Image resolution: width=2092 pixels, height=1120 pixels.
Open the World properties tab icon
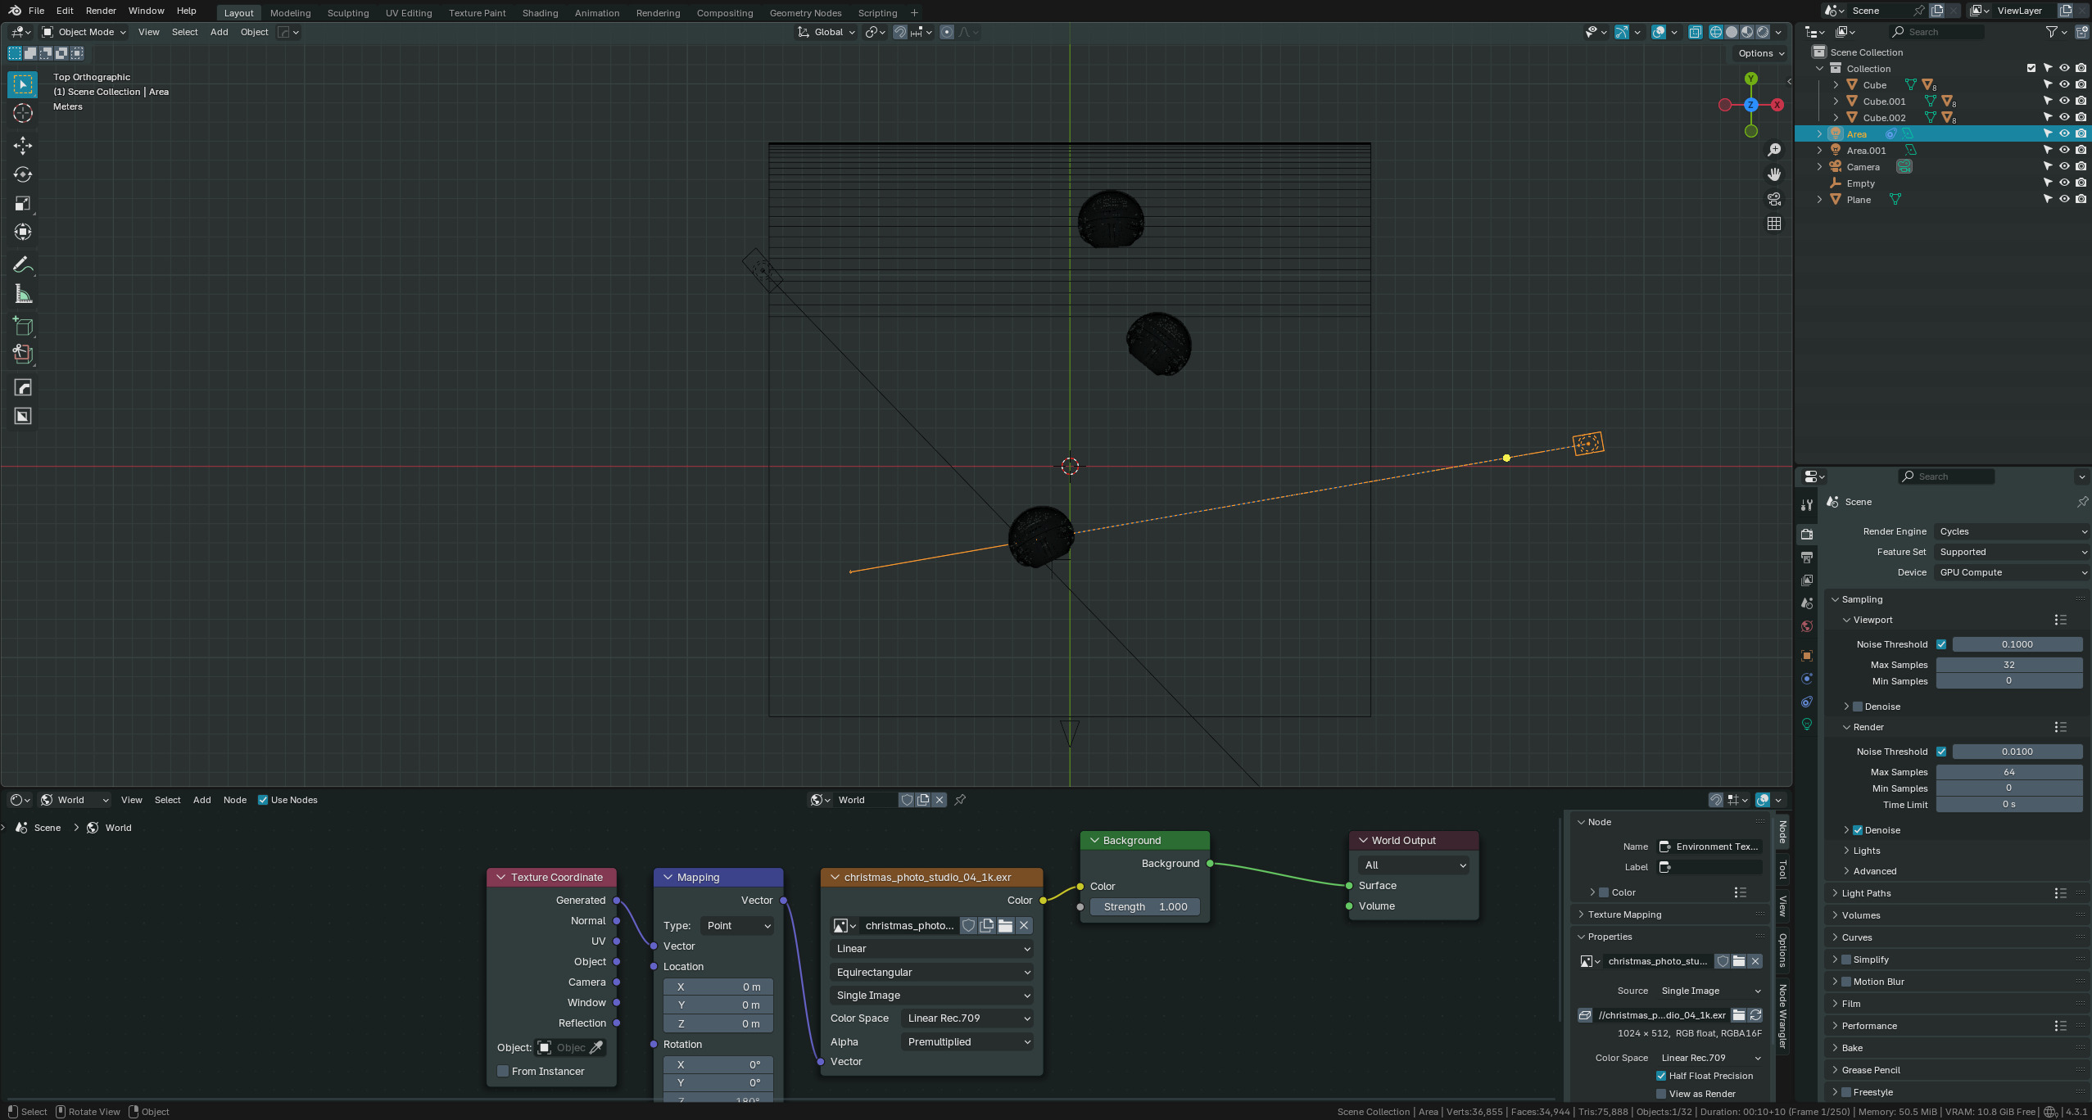(x=1807, y=626)
